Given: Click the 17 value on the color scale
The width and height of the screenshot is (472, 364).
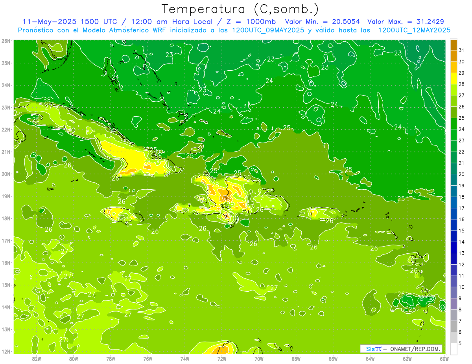Looking at the screenshot, I should pyautogui.click(x=461, y=208).
